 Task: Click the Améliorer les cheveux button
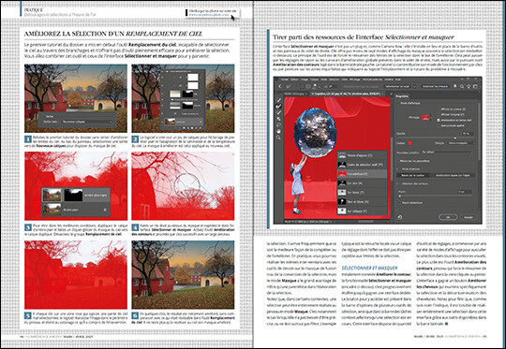[x=436, y=86]
